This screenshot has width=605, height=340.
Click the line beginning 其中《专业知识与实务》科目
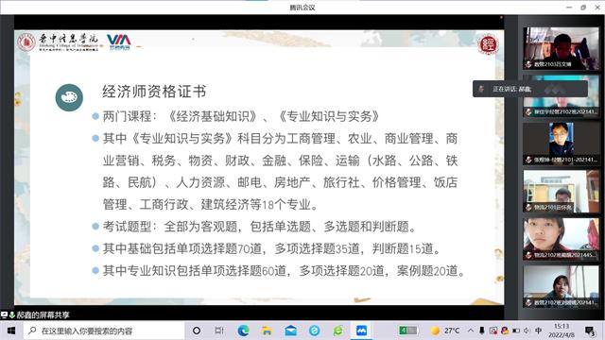click(x=280, y=139)
